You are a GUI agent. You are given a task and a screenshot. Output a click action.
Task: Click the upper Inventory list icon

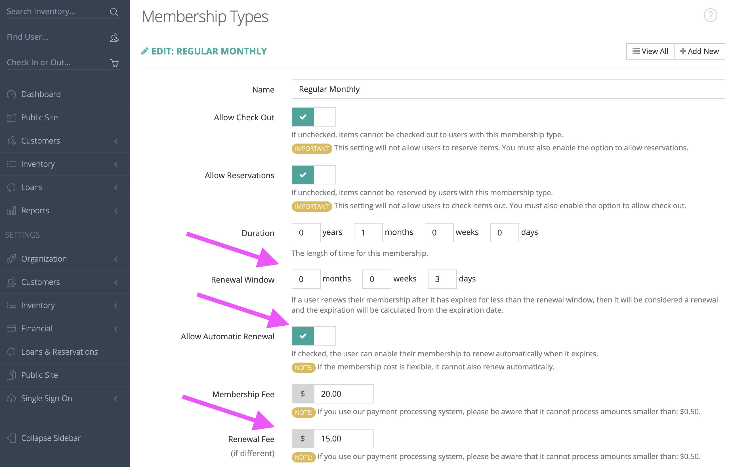pos(11,164)
